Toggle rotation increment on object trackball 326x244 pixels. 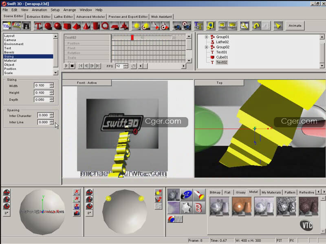(x=7, y=213)
